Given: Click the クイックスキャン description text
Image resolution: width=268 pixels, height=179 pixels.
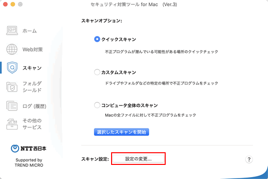Looking at the screenshot, I should pos(161,52).
